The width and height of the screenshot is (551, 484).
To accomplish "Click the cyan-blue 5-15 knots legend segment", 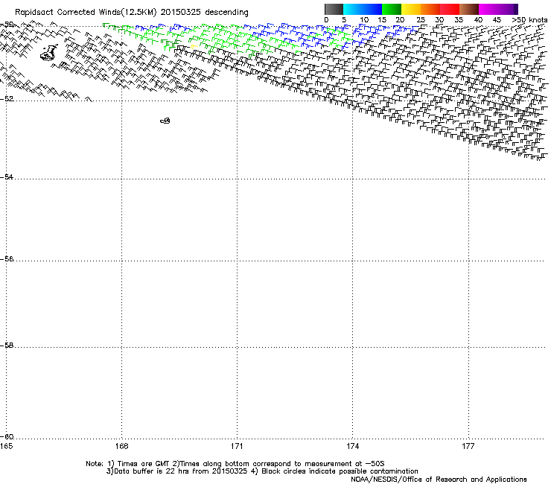I will click(363, 9).
